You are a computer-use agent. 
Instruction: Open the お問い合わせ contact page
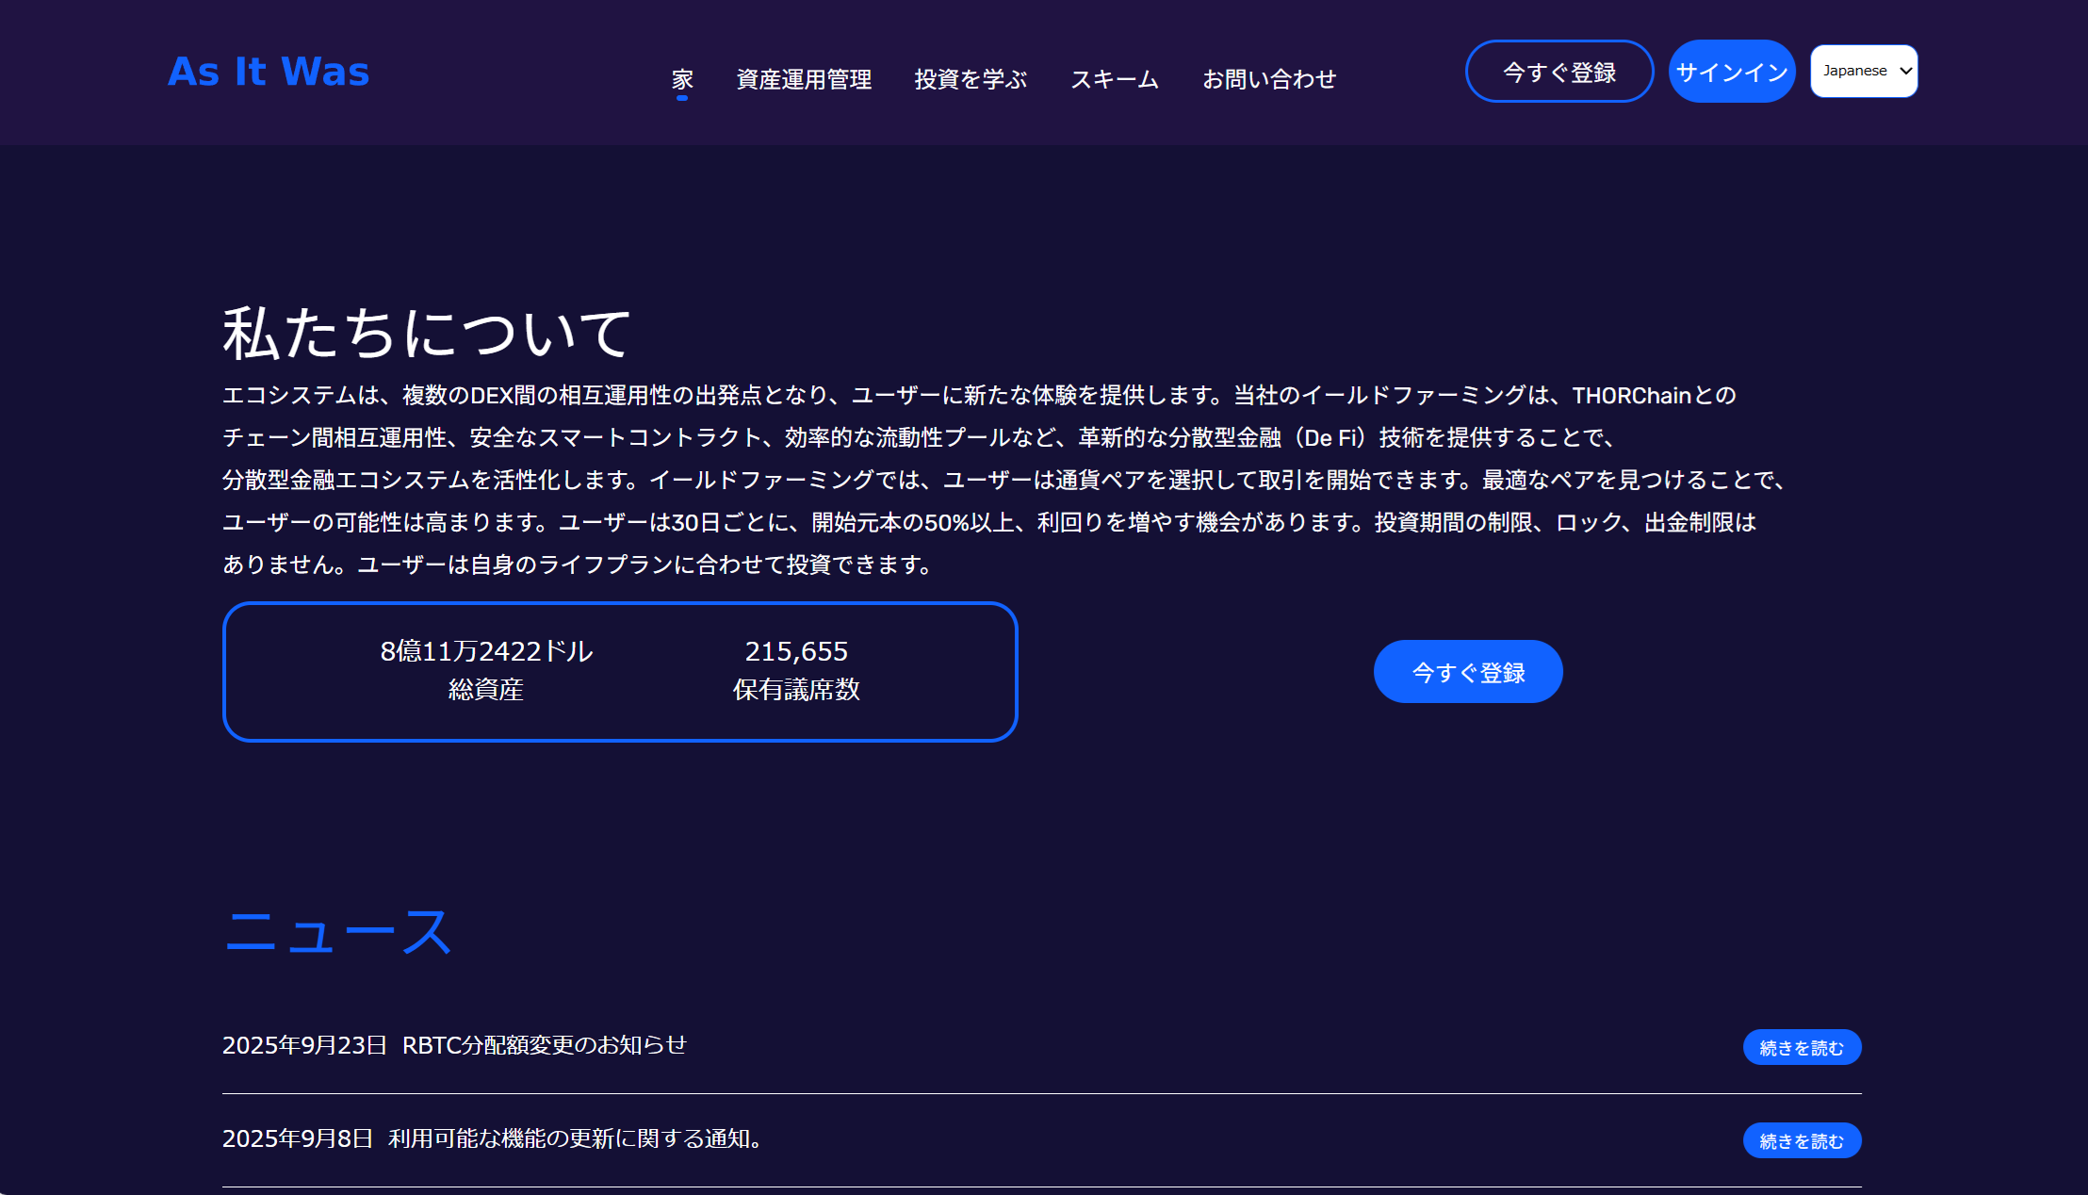pyautogui.click(x=1269, y=79)
